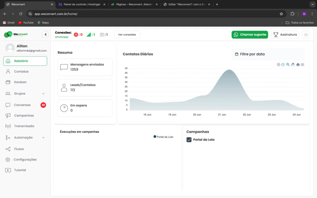The height and width of the screenshot is (198, 317).
Task: Click the chart zoom-in plus icon
Action: coord(278,65)
